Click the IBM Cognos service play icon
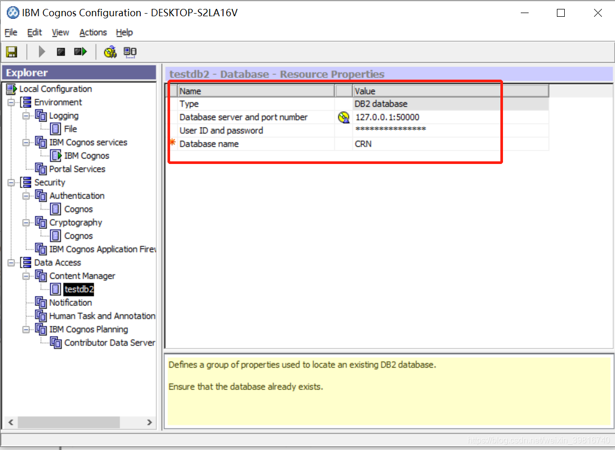This screenshot has width=615, height=450. 56,156
